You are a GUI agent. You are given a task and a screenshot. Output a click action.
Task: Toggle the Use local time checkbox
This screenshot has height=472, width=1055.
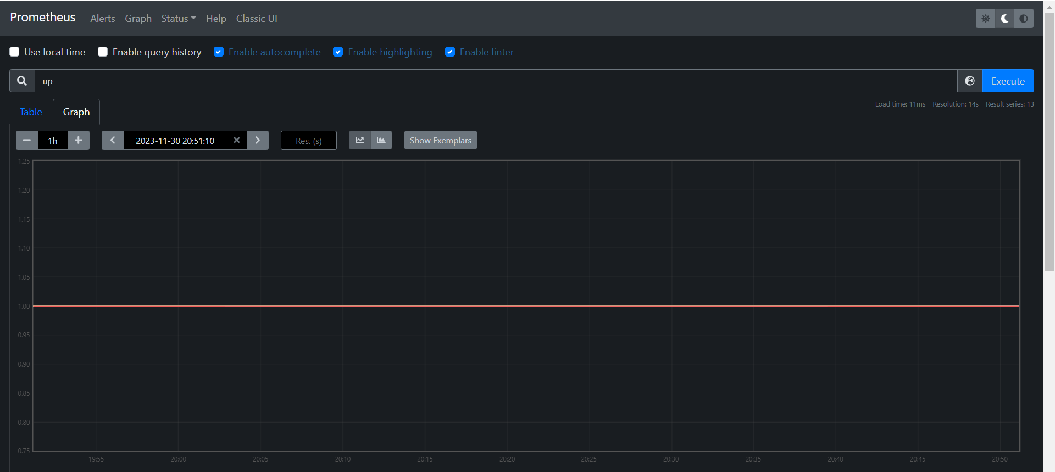pos(14,52)
